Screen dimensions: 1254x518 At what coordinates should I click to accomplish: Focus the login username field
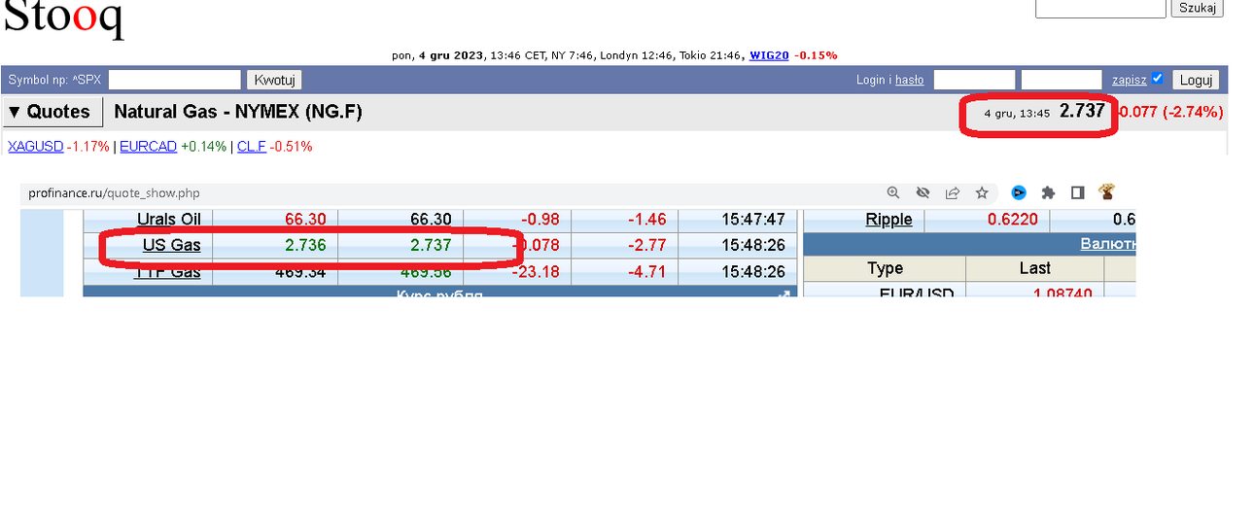point(974,80)
